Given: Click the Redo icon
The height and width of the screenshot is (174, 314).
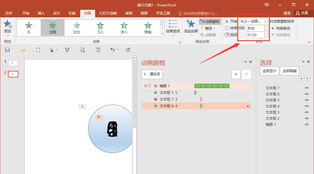Looking at the screenshot, I should (x=128, y=50).
